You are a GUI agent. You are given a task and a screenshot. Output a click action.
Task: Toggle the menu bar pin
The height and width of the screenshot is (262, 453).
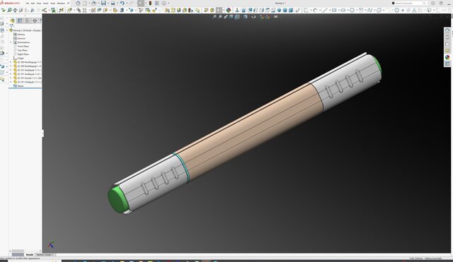click(x=69, y=3)
